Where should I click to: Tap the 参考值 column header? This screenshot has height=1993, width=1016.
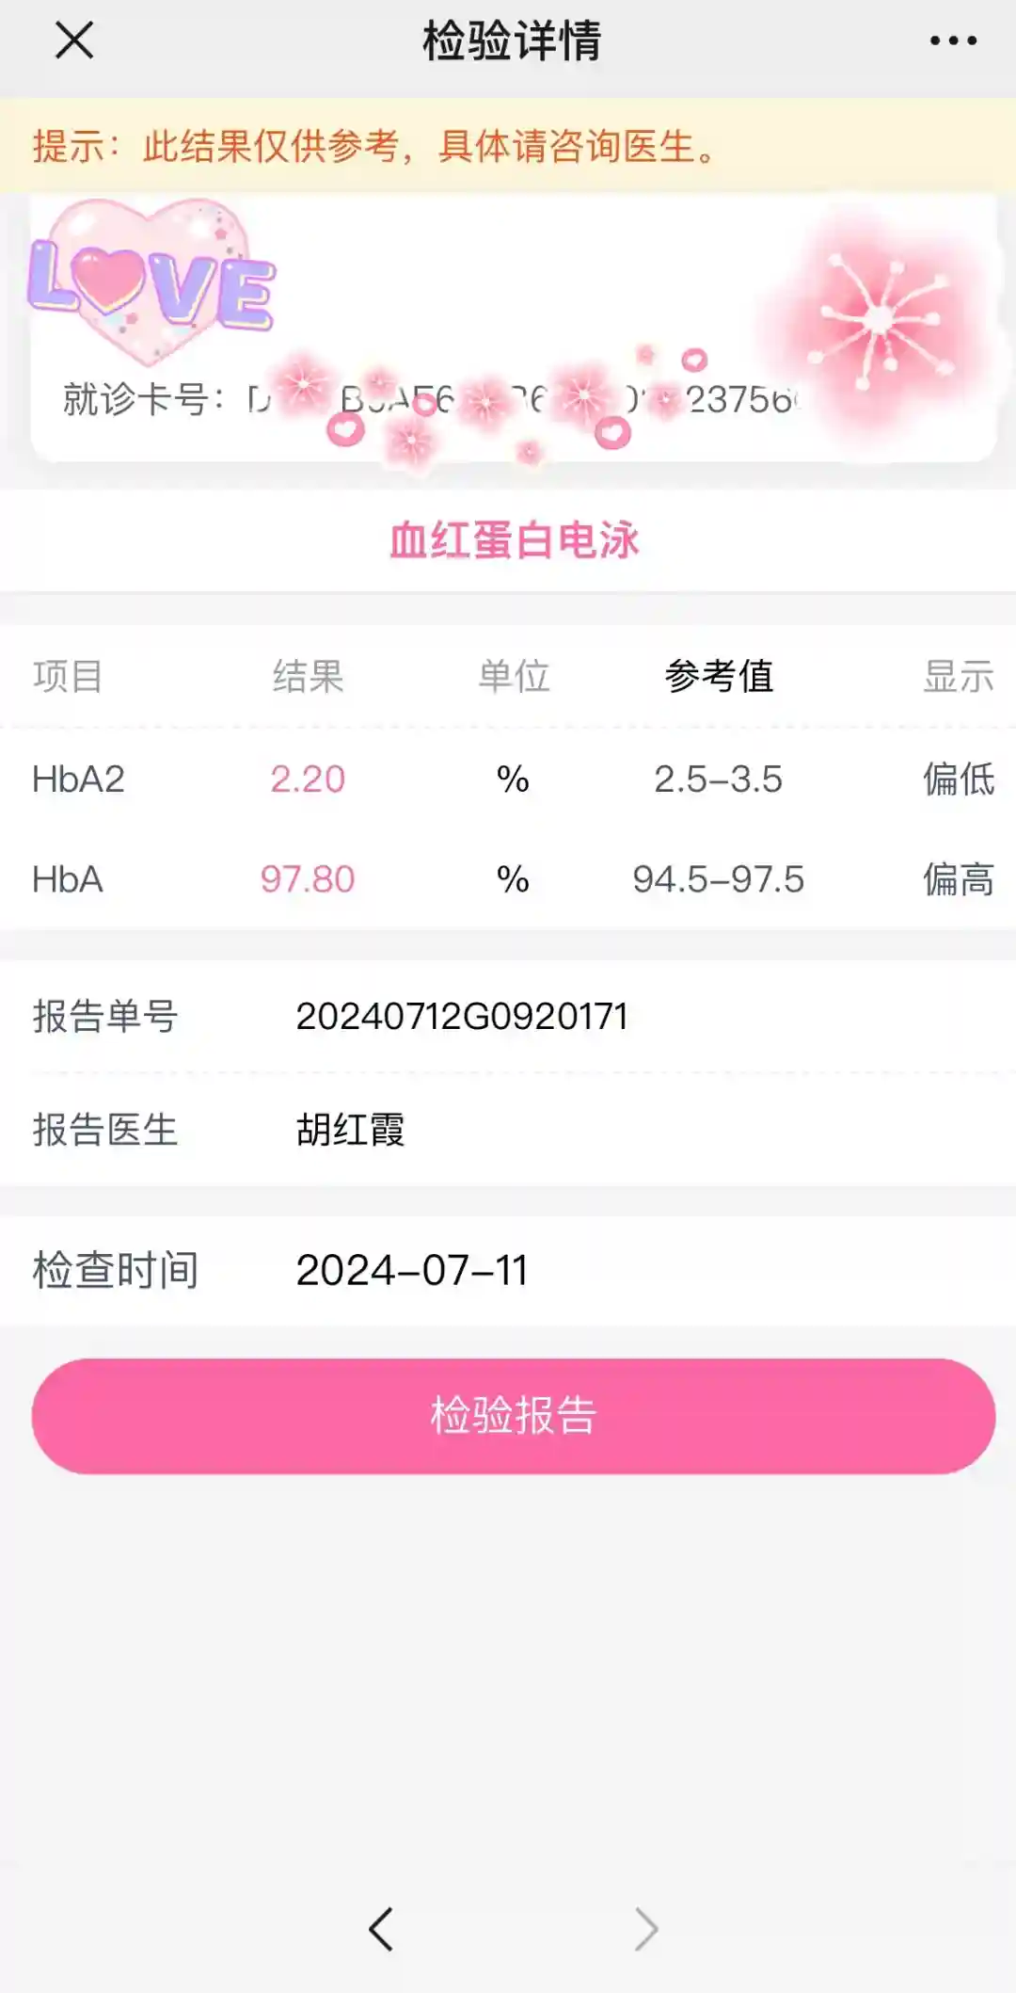point(719,676)
